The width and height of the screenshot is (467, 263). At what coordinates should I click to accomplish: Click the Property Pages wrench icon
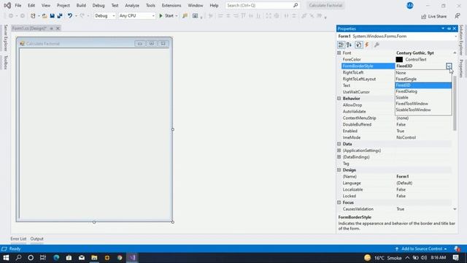377,45
